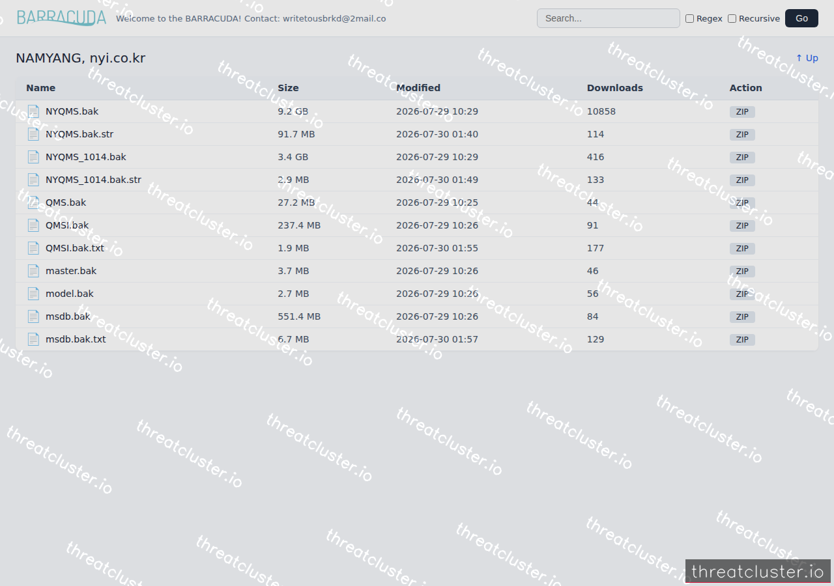Click the ZIP button for NYQMS.bak.str

click(x=742, y=135)
